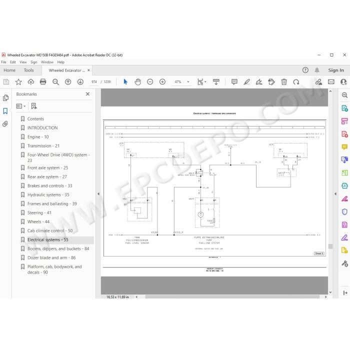
Task: Collapse left navigation pane arrow
Action: click(x=98, y=194)
